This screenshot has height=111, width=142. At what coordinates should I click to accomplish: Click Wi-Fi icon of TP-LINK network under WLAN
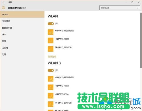coord(51,49)
